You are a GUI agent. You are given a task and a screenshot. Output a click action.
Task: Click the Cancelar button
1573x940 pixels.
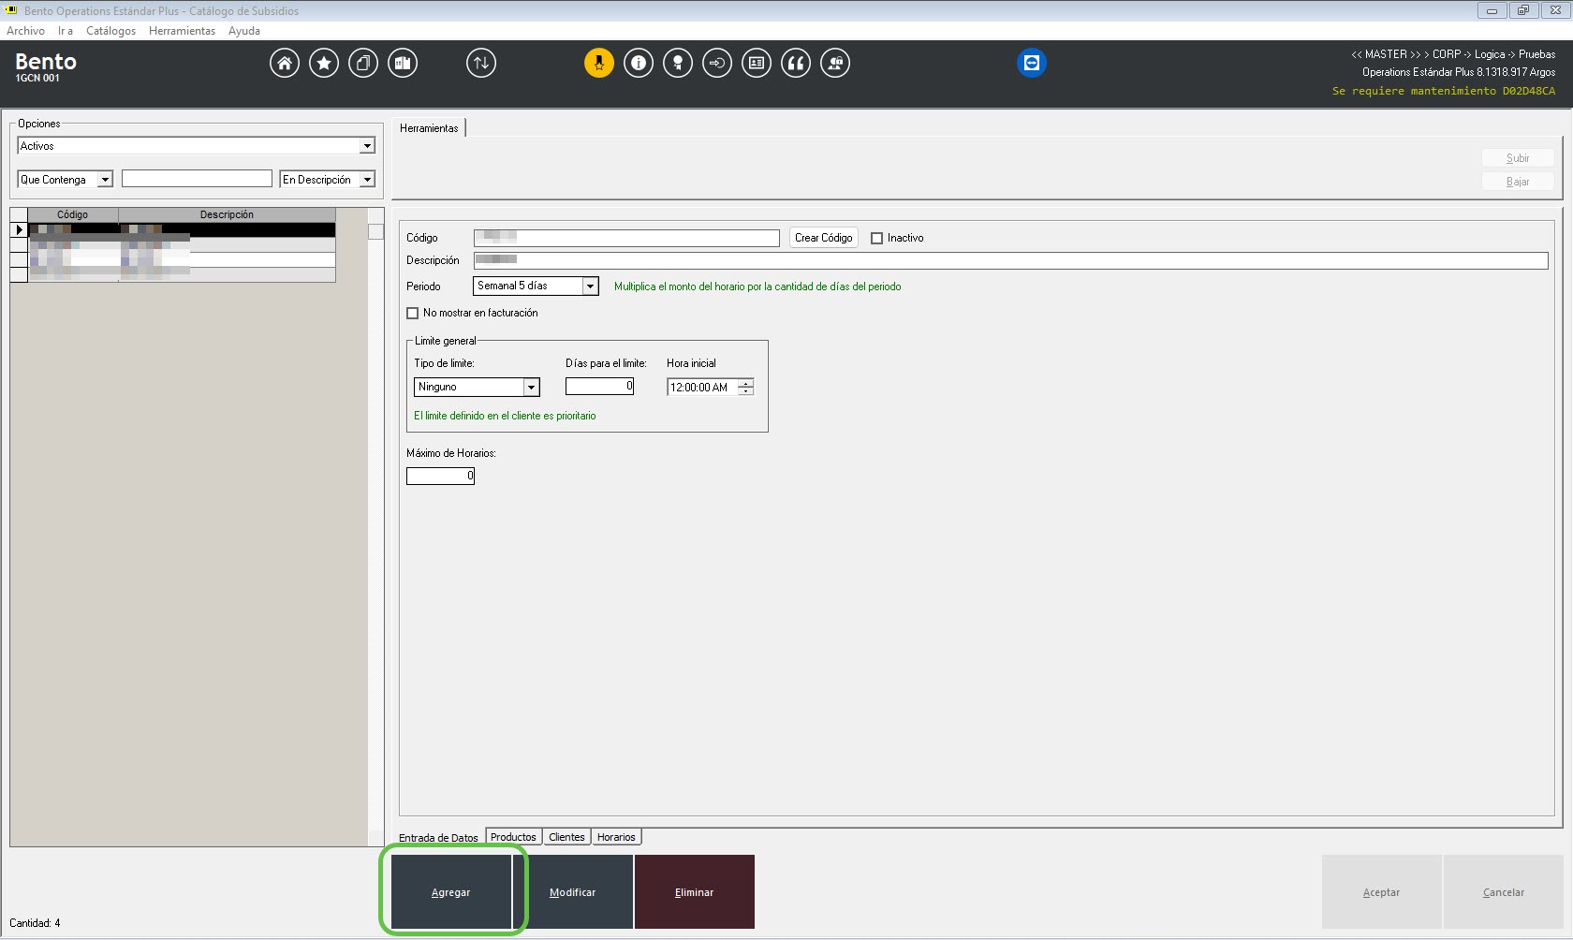[x=1504, y=892]
